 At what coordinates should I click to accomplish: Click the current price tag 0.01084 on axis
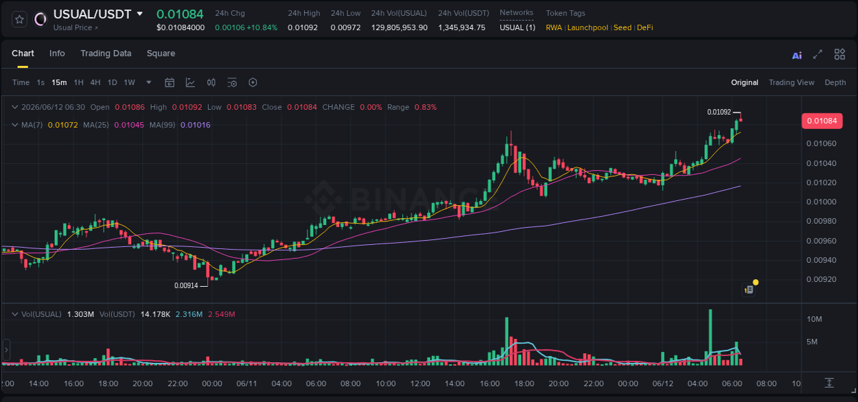coord(821,121)
